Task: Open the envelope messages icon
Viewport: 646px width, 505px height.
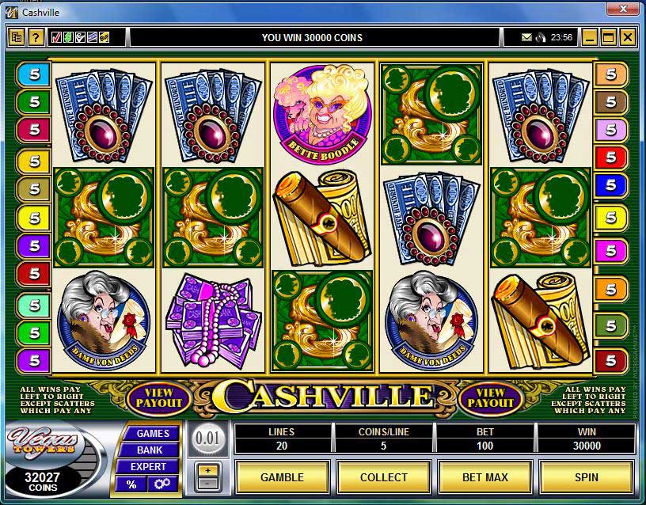Action: pos(526,37)
